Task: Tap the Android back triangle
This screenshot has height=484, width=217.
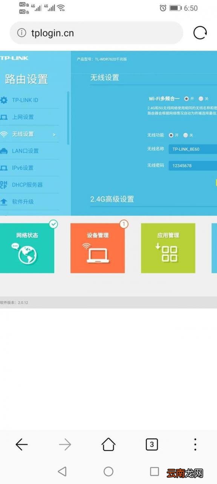Action: coord(62,471)
